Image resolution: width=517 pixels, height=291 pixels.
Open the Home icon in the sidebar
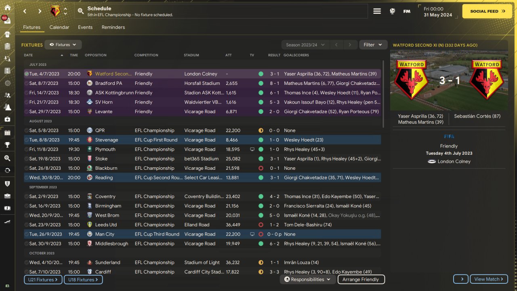tap(7, 8)
